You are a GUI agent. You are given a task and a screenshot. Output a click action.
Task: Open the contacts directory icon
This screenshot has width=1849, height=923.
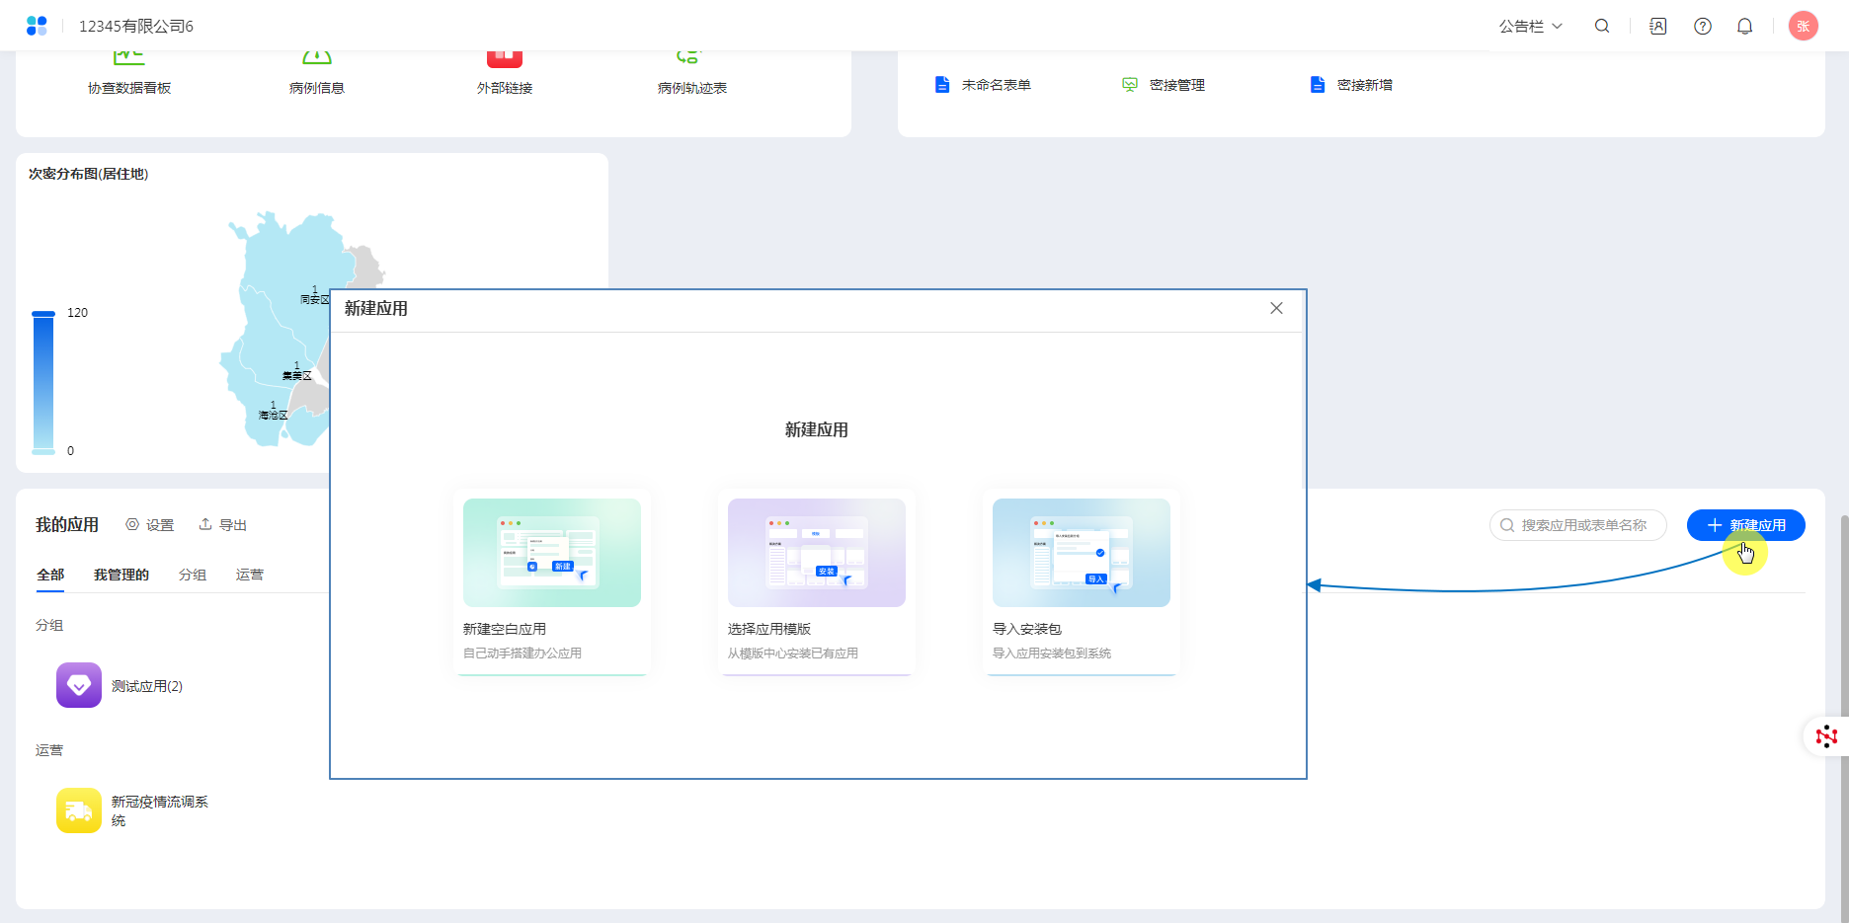[1658, 27]
